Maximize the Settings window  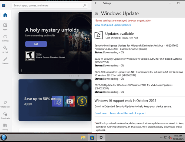pyautogui.click(x=178, y=3)
